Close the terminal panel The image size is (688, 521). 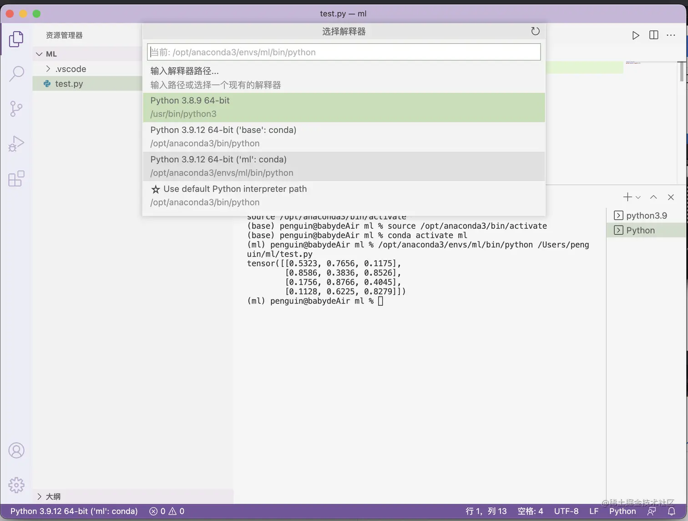(671, 197)
